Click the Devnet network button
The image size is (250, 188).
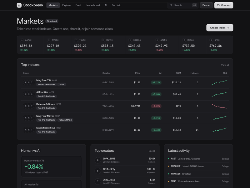click(206, 5)
